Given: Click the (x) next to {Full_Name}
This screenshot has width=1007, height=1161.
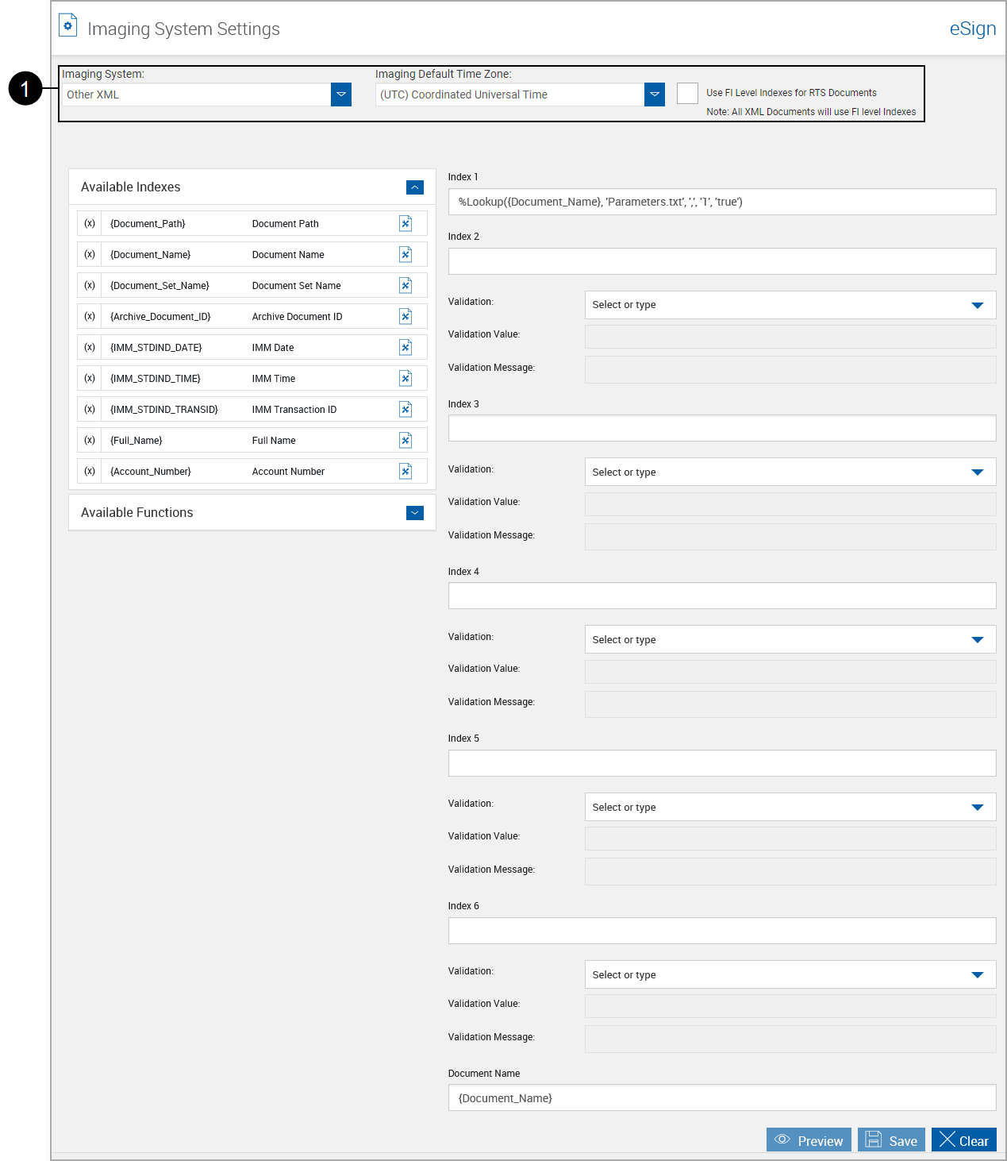Looking at the screenshot, I should tap(89, 440).
